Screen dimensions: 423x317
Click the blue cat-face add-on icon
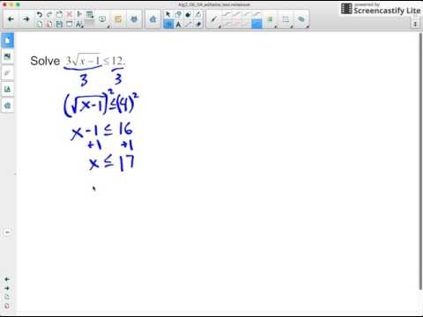(134, 19)
